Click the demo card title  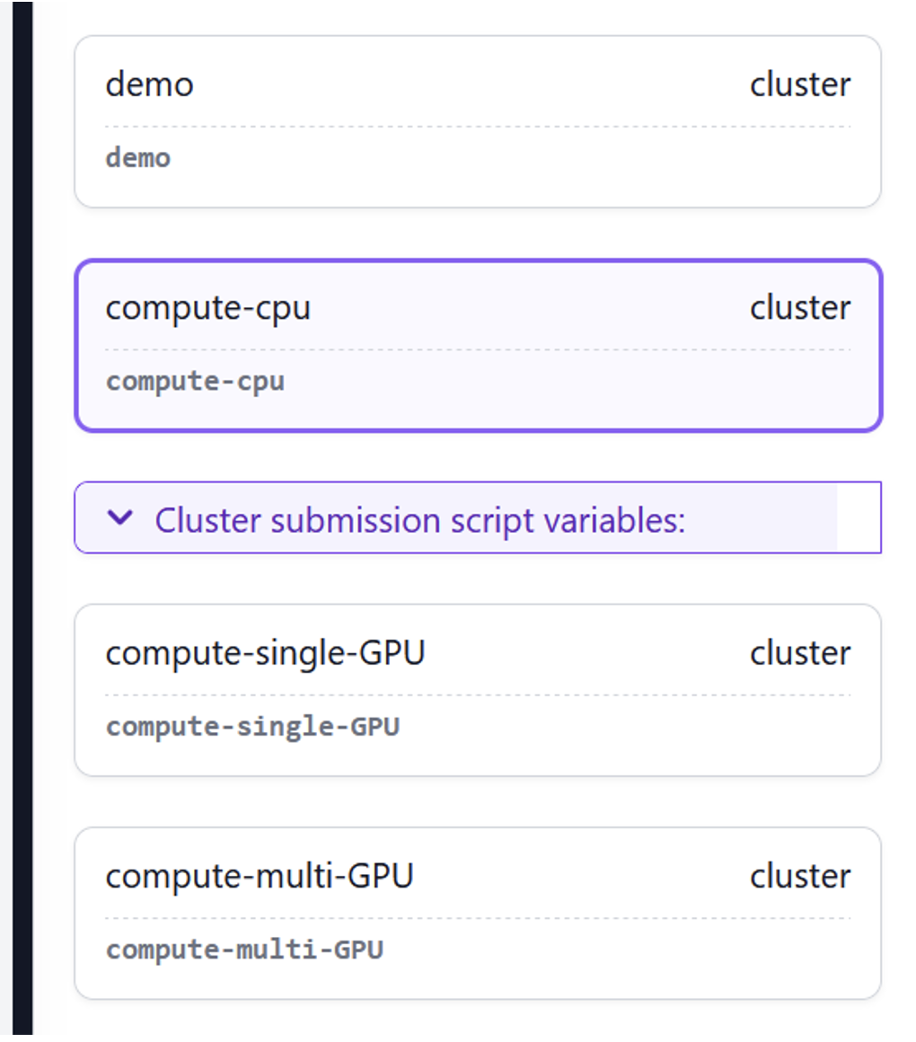click(x=149, y=84)
